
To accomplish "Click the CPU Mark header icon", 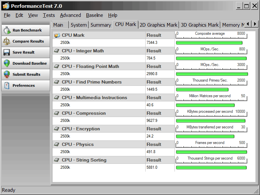I will pos(57,35).
